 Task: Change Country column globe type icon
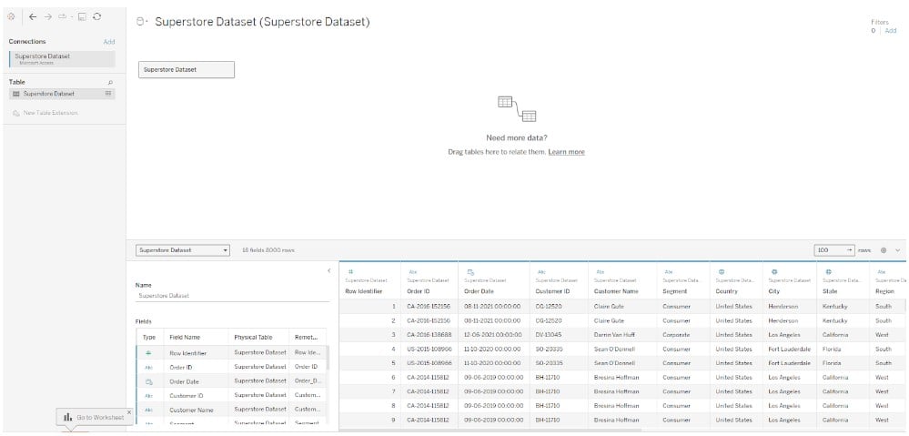click(722, 271)
